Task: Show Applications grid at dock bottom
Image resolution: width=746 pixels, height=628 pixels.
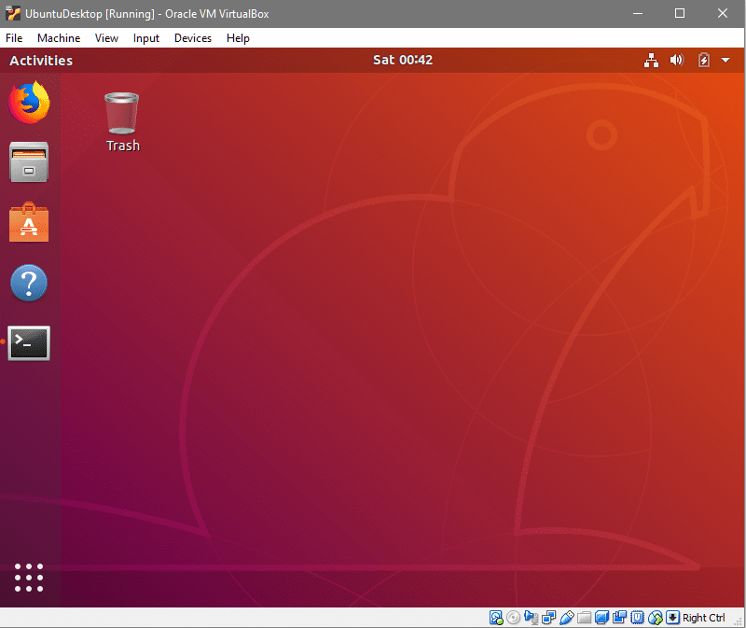Action: tap(29, 578)
